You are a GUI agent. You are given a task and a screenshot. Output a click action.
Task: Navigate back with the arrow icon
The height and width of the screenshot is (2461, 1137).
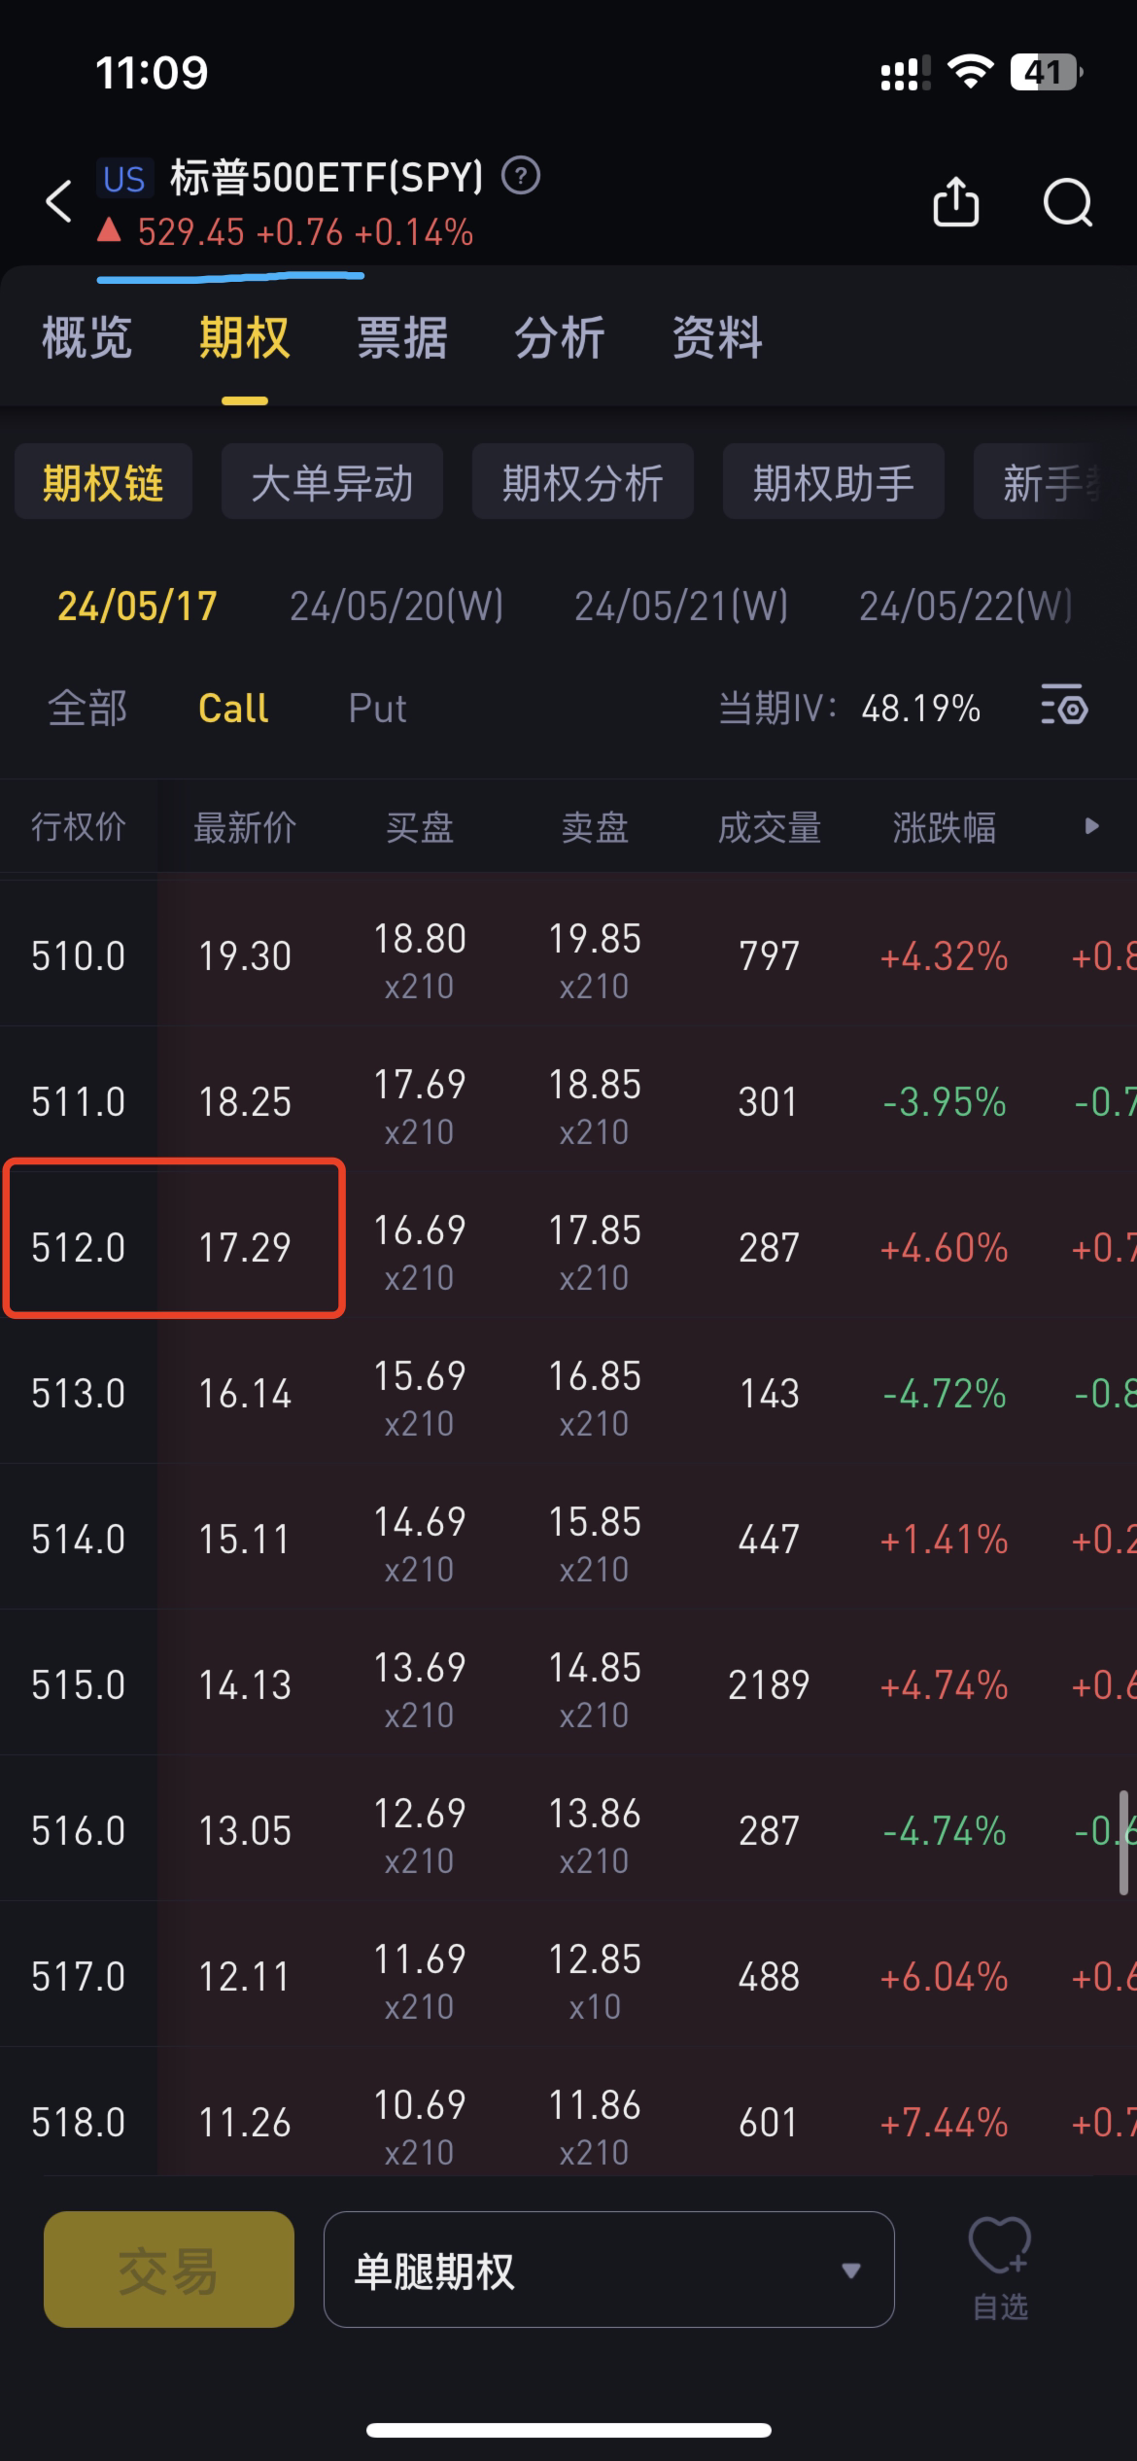pyautogui.click(x=56, y=201)
